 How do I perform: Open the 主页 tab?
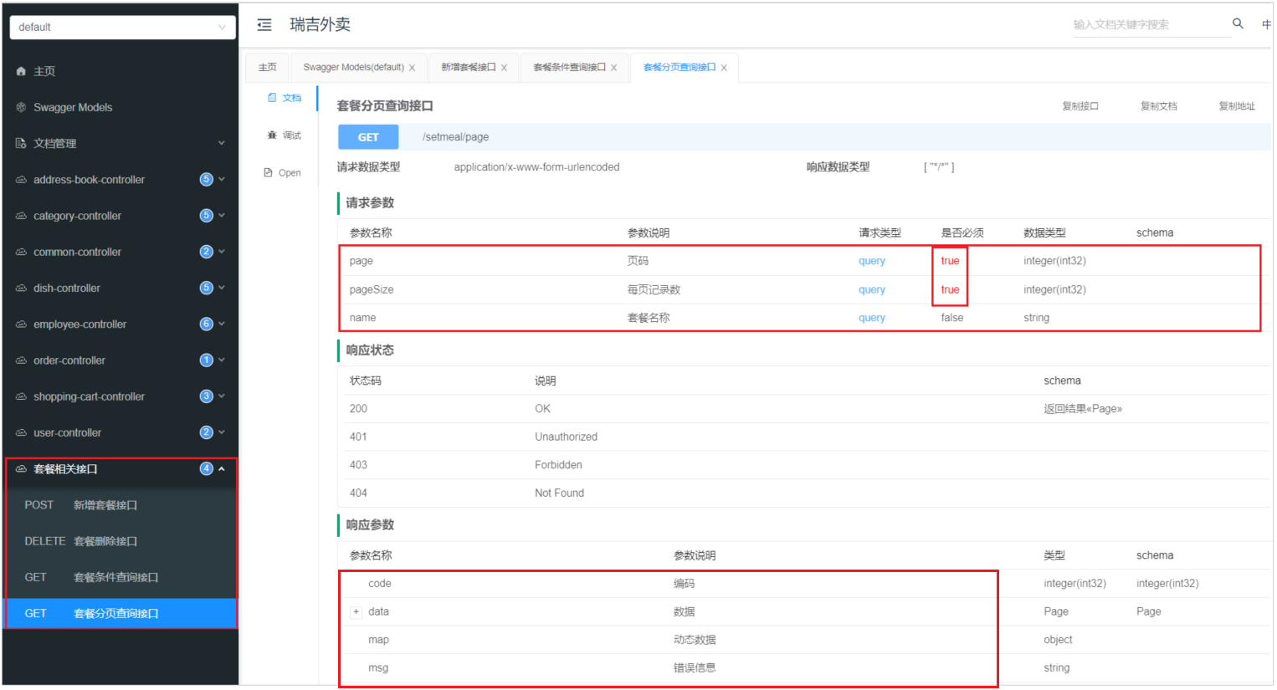(x=267, y=67)
